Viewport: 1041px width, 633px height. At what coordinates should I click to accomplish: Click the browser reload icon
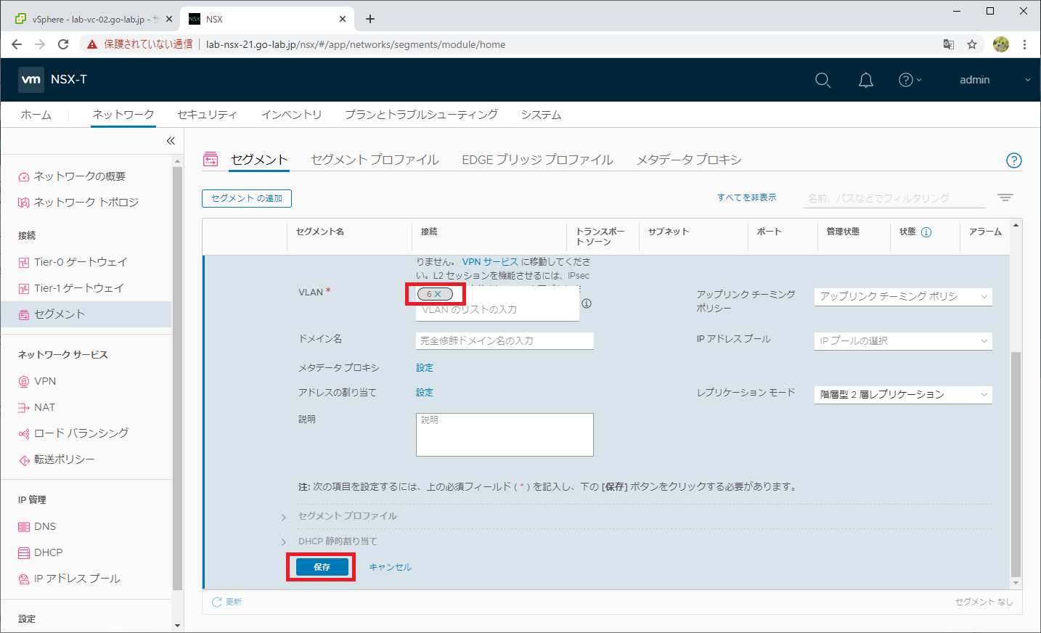pyautogui.click(x=63, y=44)
